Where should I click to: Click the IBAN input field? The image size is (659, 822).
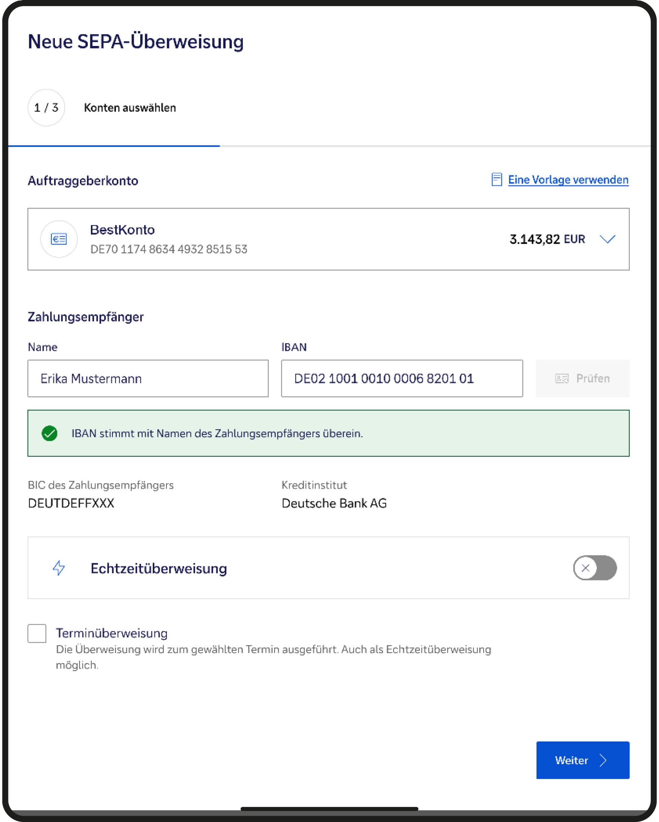tap(402, 379)
